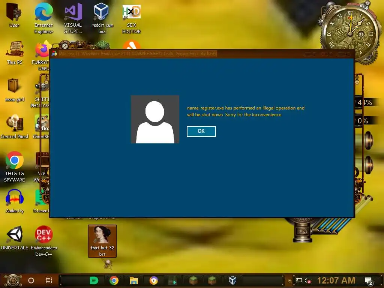Image resolution: width=384 pixels, height=288 pixels.
Task: Open VirtualBox from the taskbar
Action: tap(232, 280)
